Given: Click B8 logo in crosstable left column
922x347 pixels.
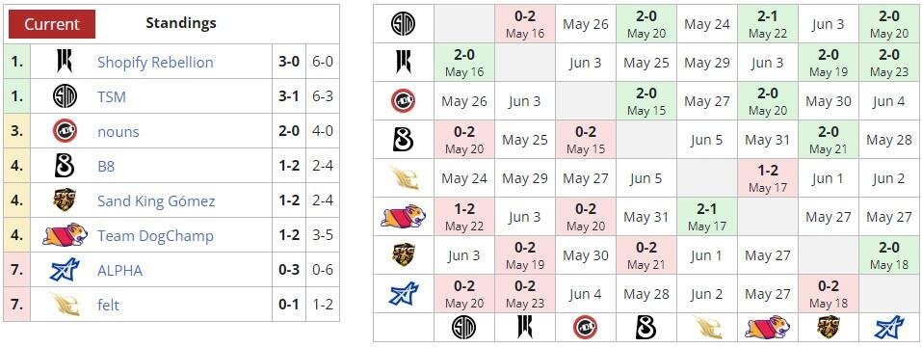Looking at the screenshot, I should click(404, 140).
